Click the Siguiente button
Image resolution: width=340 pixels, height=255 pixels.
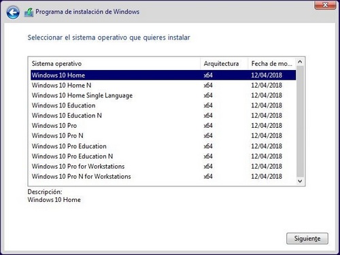coord(307,239)
